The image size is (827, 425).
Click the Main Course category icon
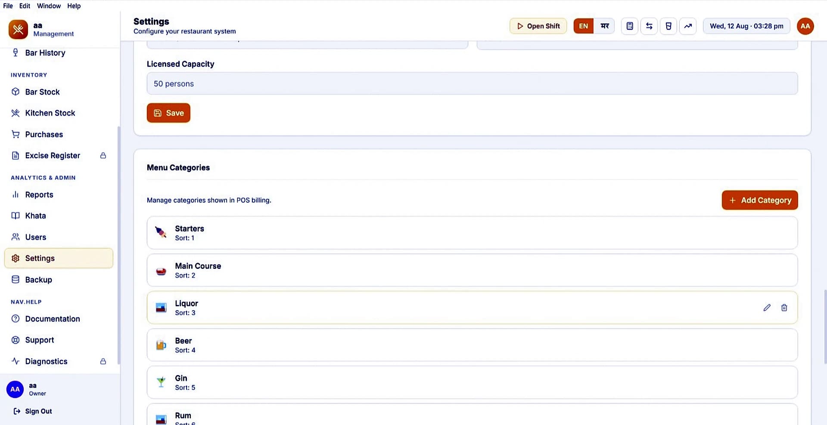click(161, 271)
